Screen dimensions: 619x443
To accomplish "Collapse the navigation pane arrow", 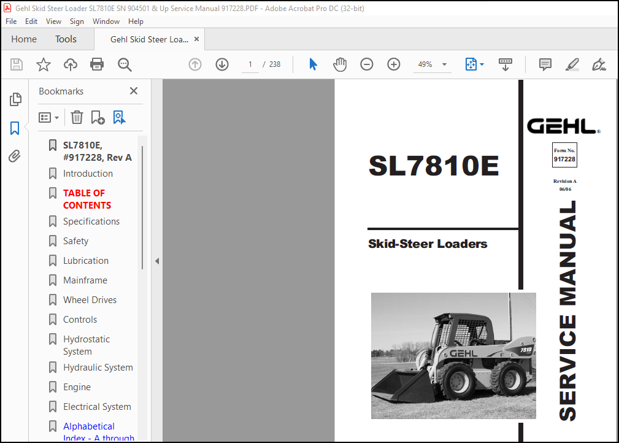I will 157,261.
